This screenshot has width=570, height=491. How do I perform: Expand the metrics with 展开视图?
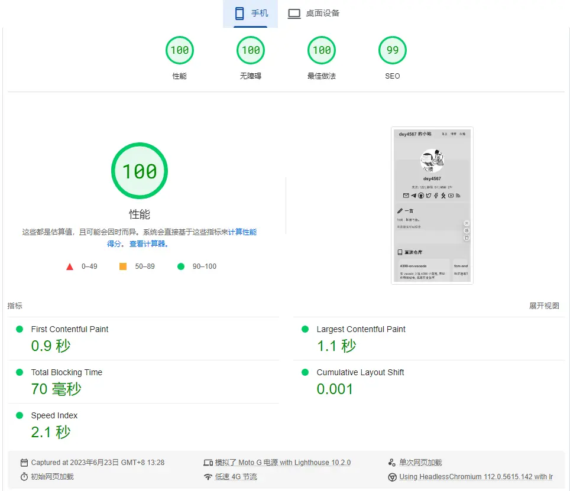[544, 306]
